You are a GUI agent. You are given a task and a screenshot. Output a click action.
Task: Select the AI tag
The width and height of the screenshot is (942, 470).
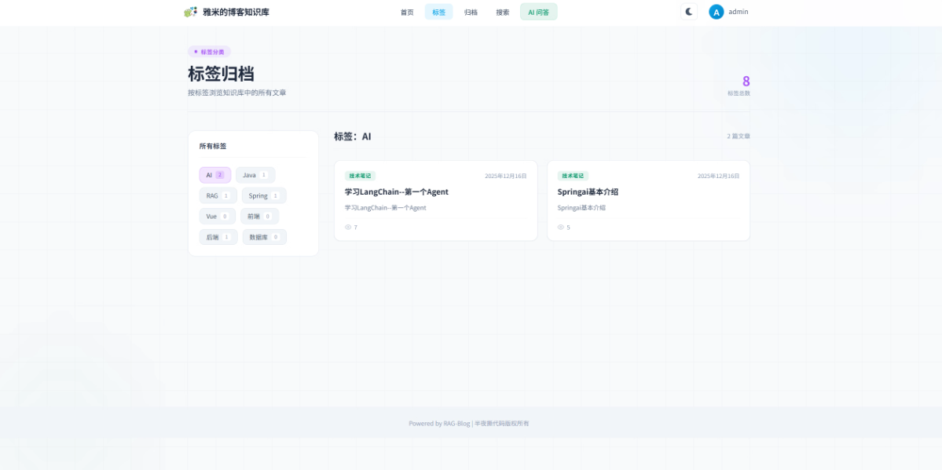coord(215,175)
